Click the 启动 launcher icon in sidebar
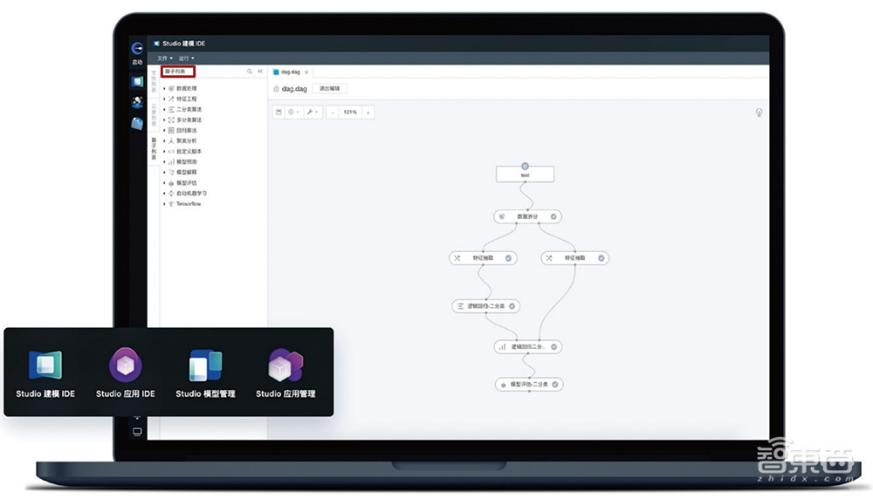 point(137,51)
